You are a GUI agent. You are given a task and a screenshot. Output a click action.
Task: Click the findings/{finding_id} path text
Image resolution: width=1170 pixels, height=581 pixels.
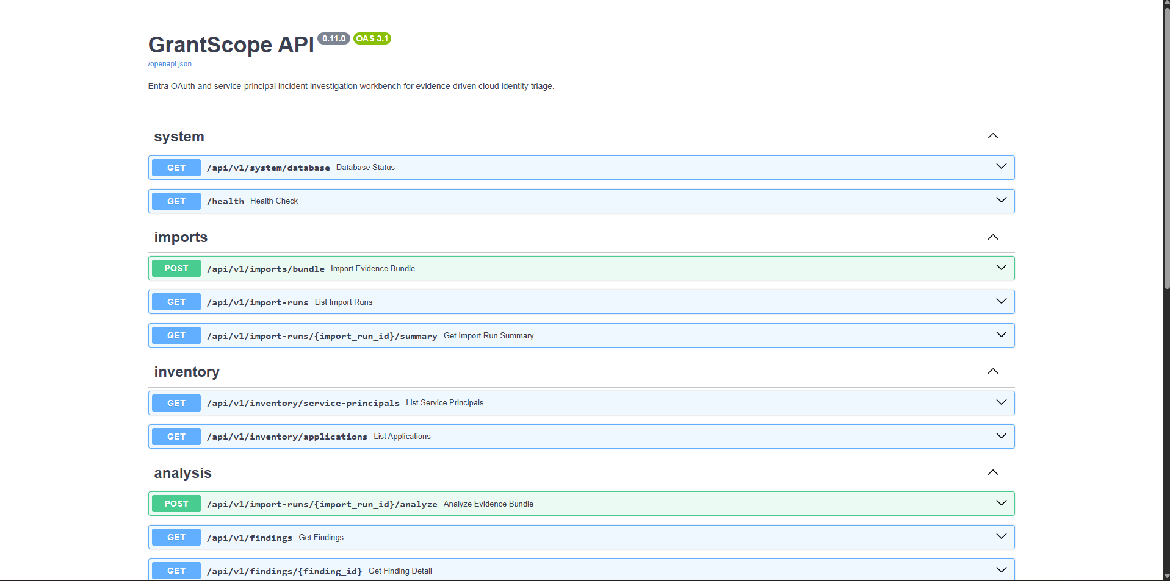pyautogui.click(x=284, y=571)
